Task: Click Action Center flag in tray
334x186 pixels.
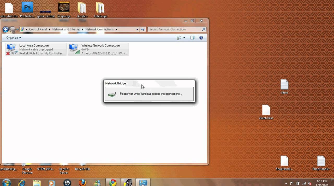Action: [292, 183]
